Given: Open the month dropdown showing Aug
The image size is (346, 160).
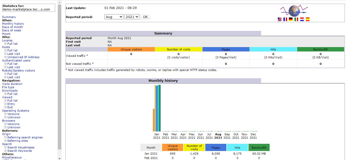Looking at the screenshot, I should tap(114, 17).
